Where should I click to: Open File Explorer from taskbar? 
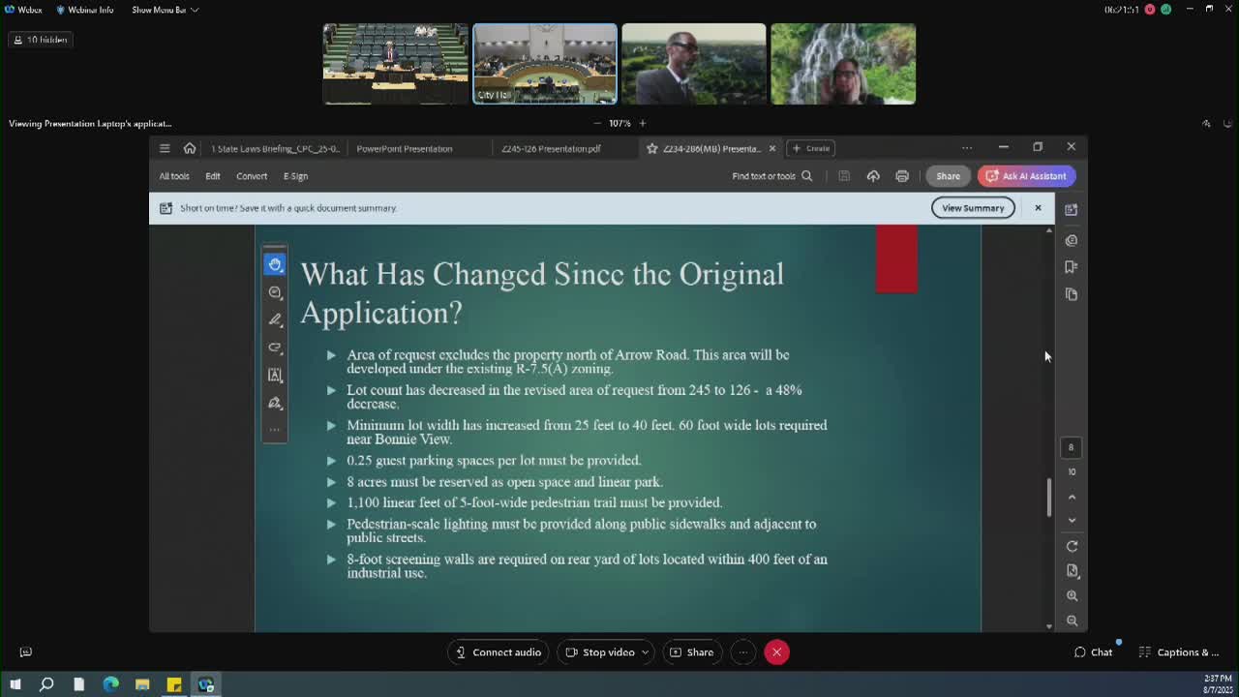[x=142, y=684]
